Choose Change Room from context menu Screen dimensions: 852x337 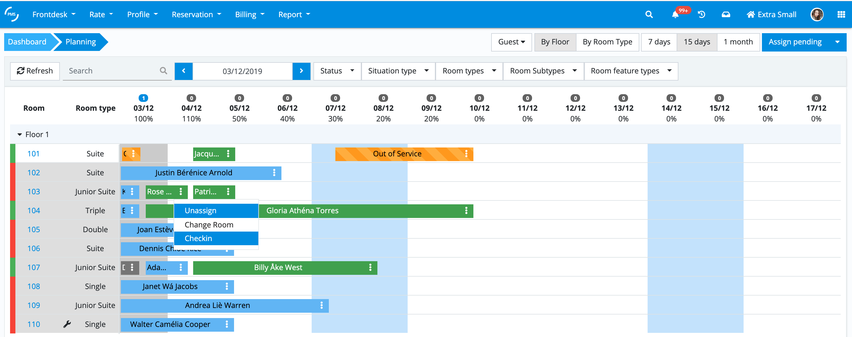[x=209, y=225]
